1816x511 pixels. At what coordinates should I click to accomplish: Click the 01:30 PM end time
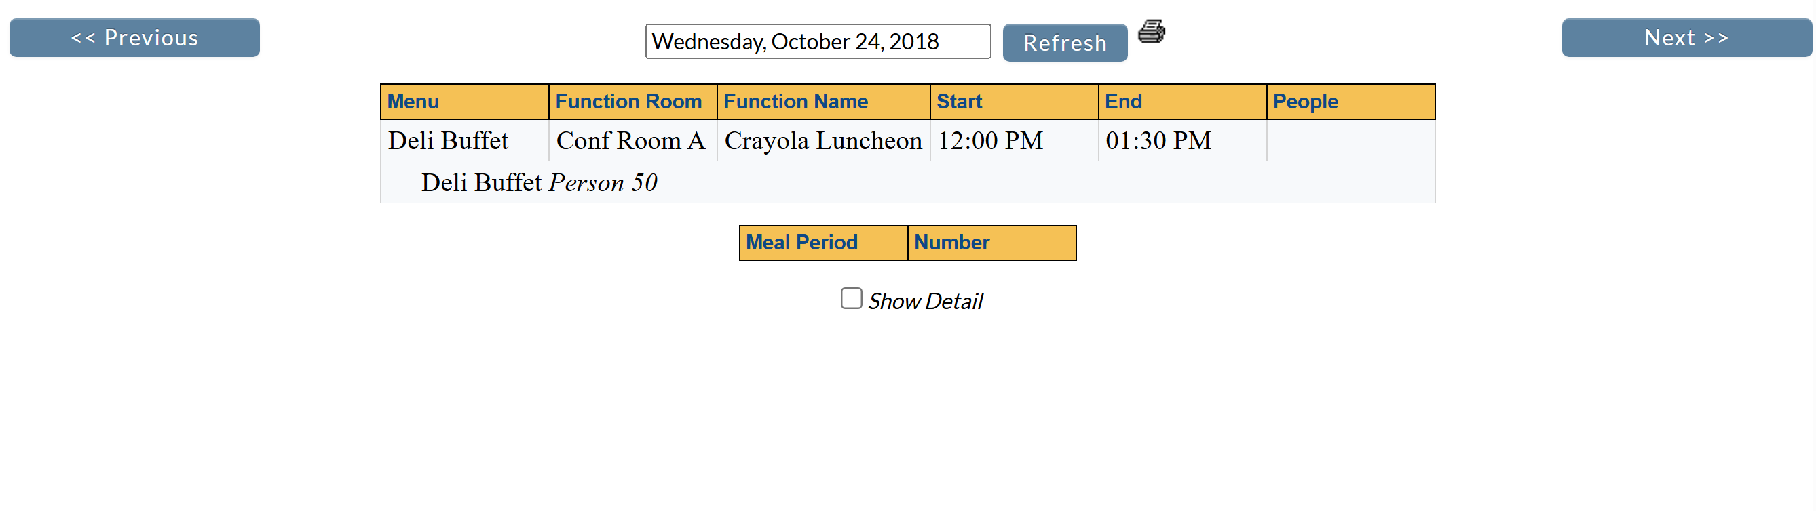click(x=1158, y=141)
